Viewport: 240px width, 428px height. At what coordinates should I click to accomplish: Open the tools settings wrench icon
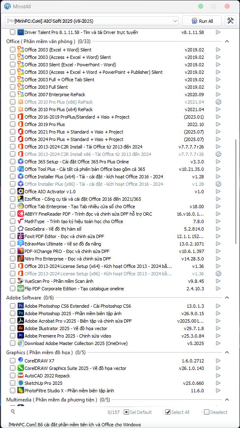(230, 21)
